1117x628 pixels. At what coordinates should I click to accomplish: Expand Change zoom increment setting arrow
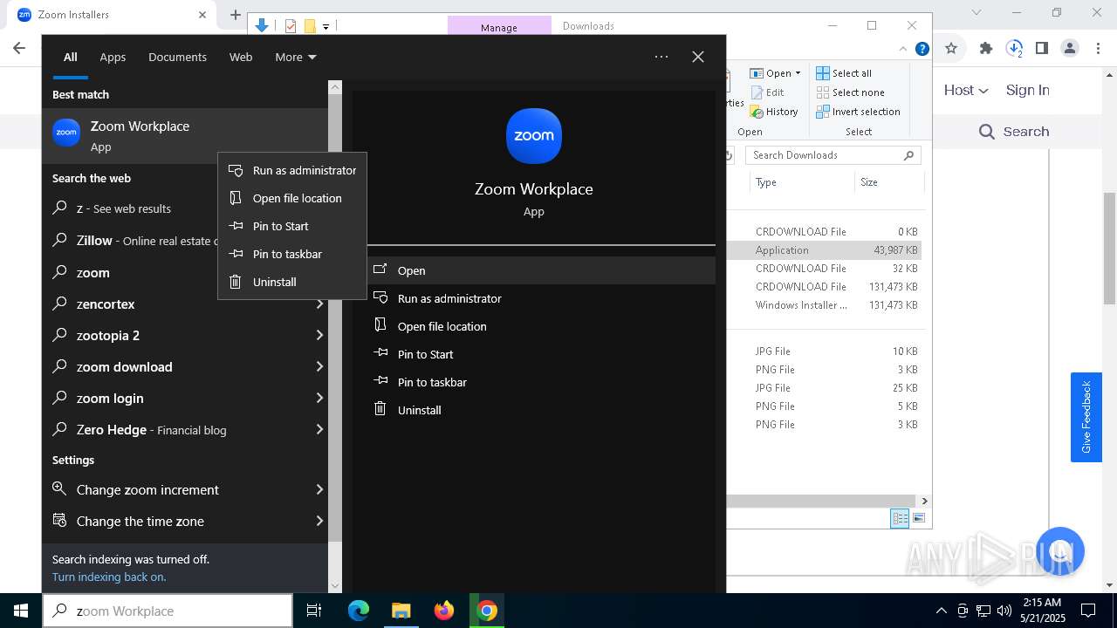(x=319, y=489)
